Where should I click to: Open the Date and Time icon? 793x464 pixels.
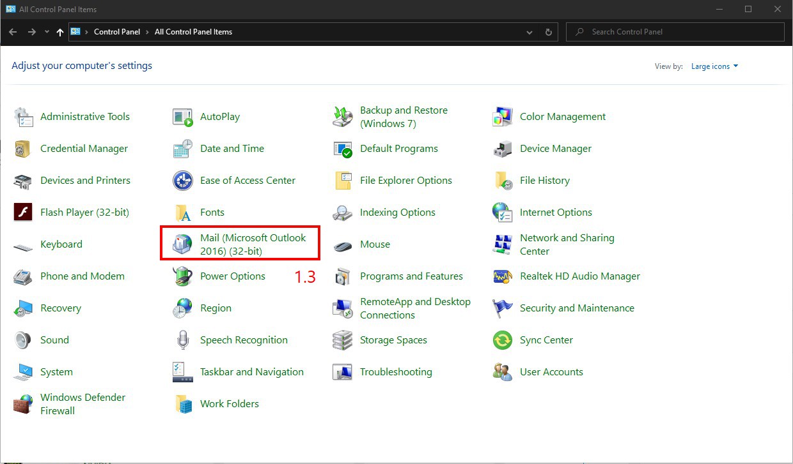click(183, 149)
